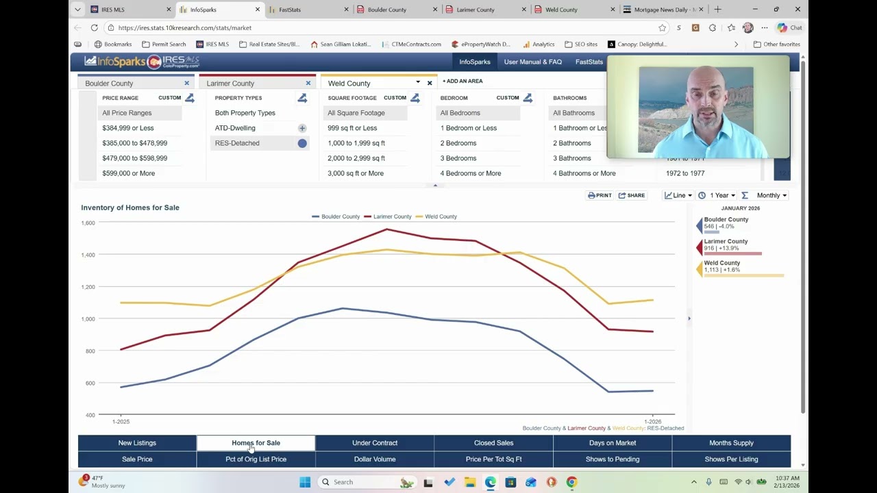Select 2 Bedrooms filter
This screenshot has height=493, width=877.
tap(458, 143)
